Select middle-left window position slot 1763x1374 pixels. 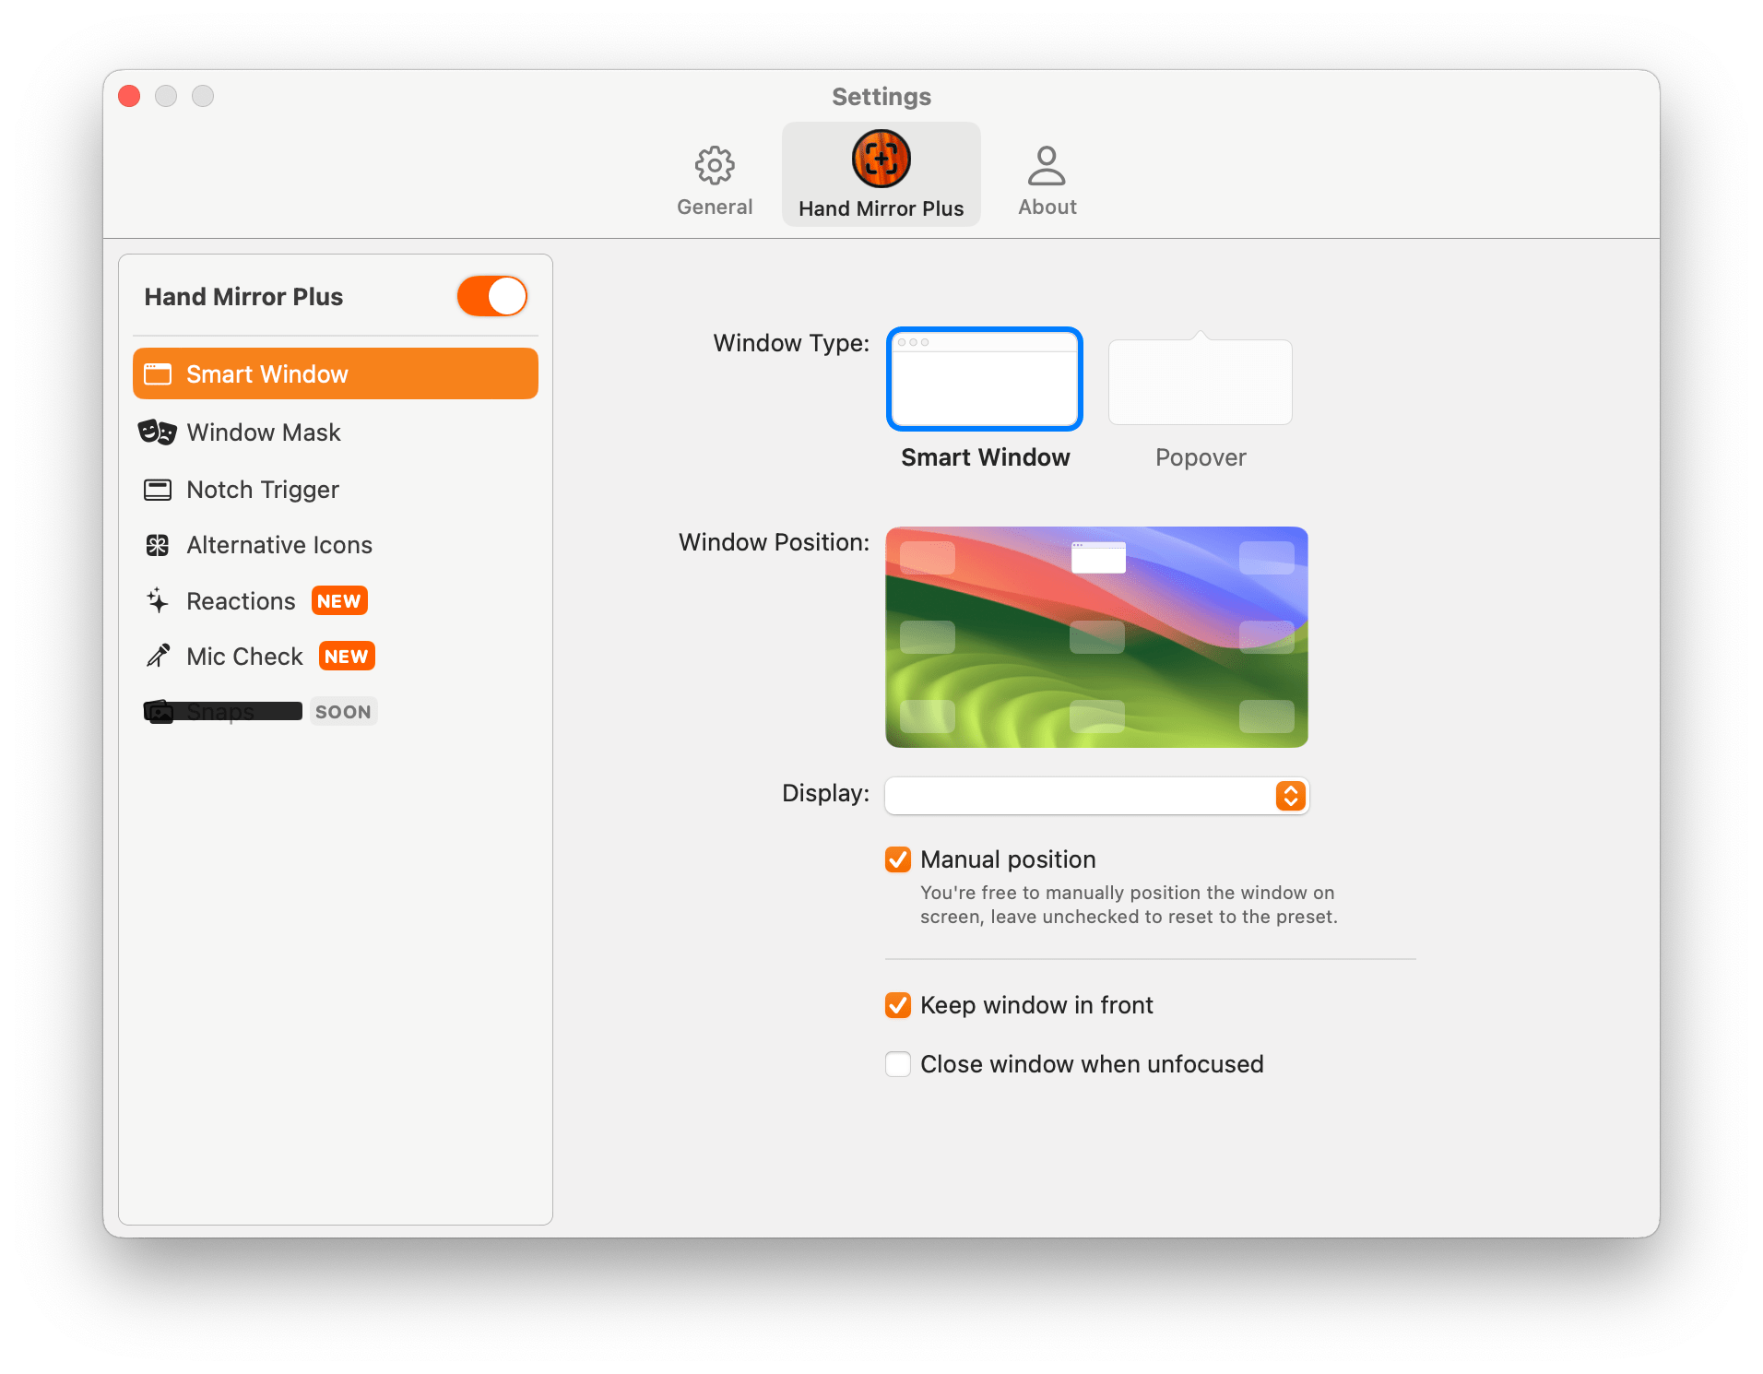click(927, 637)
